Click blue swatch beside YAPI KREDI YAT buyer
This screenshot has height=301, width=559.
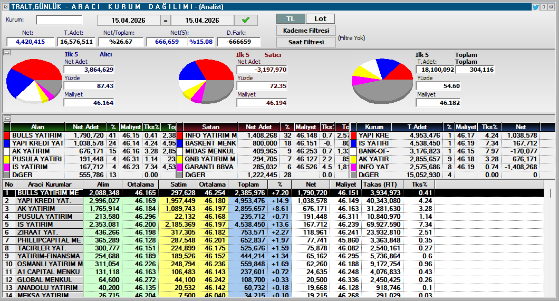[x=6, y=143]
